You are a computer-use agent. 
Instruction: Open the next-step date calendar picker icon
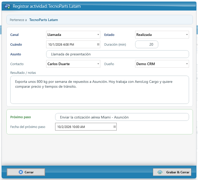pos(115,127)
